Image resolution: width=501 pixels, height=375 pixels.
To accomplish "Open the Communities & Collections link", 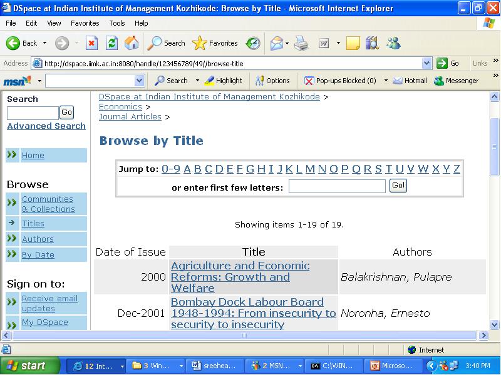I will click(48, 204).
